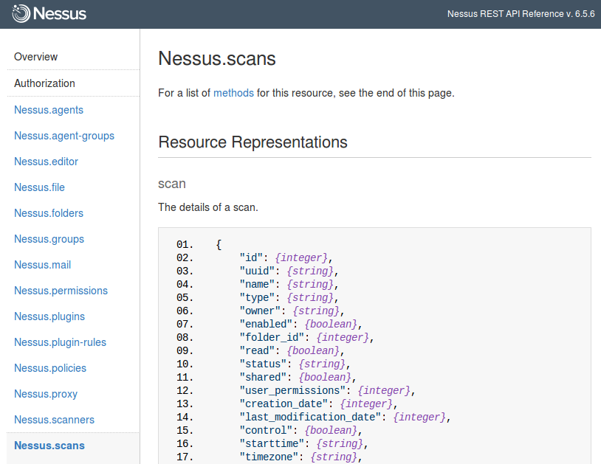Click the "uuid": {string} code line
Image resolution: width=601 pixels, height=464 pixels.
coord(289,271)
